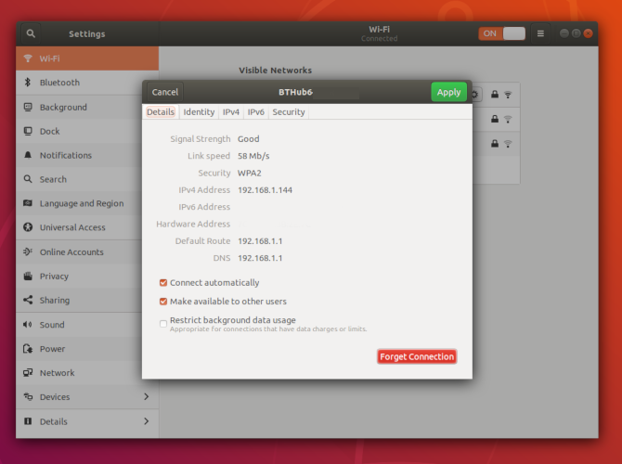
Task: Click IPv4 address value 192.168.1.144
Action: tap(265, 190)
